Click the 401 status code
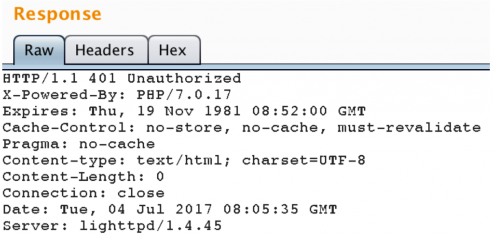494x237 pixels. click(x=103, y=78)
